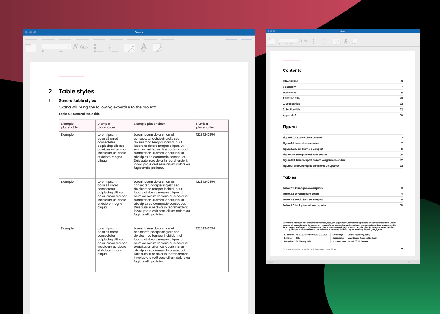Viewport: 440px width, 314px height.
Task: Click the new page plus icon in left window
Action: tap(30, 47)
